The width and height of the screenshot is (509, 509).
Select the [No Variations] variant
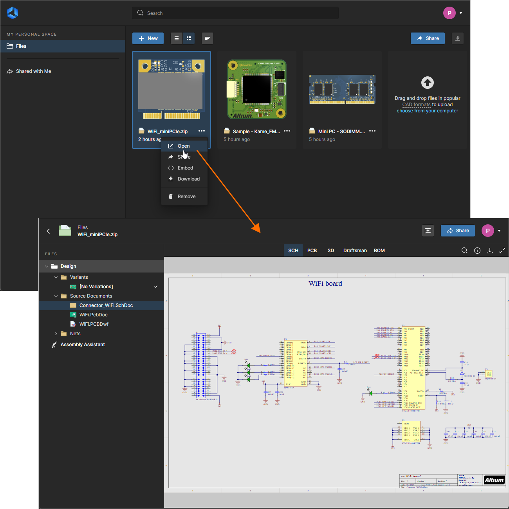click(x=101, y=287)
